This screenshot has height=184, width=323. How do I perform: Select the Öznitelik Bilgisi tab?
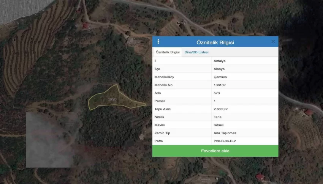tap(168, 52)
